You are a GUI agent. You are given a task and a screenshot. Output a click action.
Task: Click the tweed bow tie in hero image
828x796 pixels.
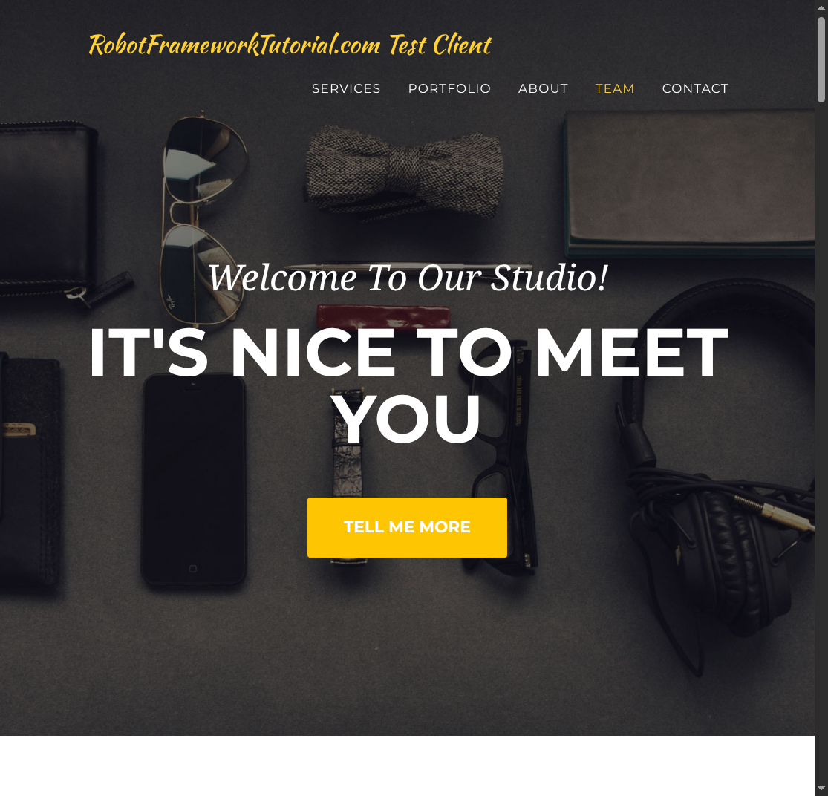405,172
